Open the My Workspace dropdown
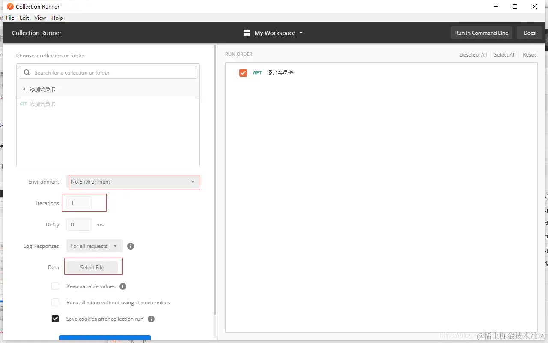 279,33
